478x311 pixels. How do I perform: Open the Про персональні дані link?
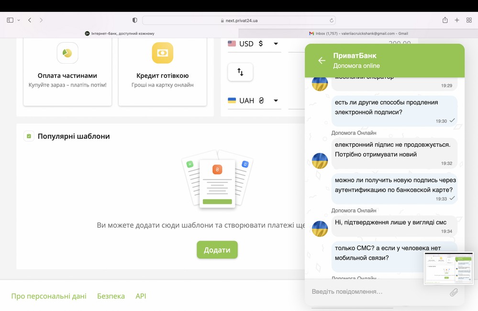coord(49,296)
